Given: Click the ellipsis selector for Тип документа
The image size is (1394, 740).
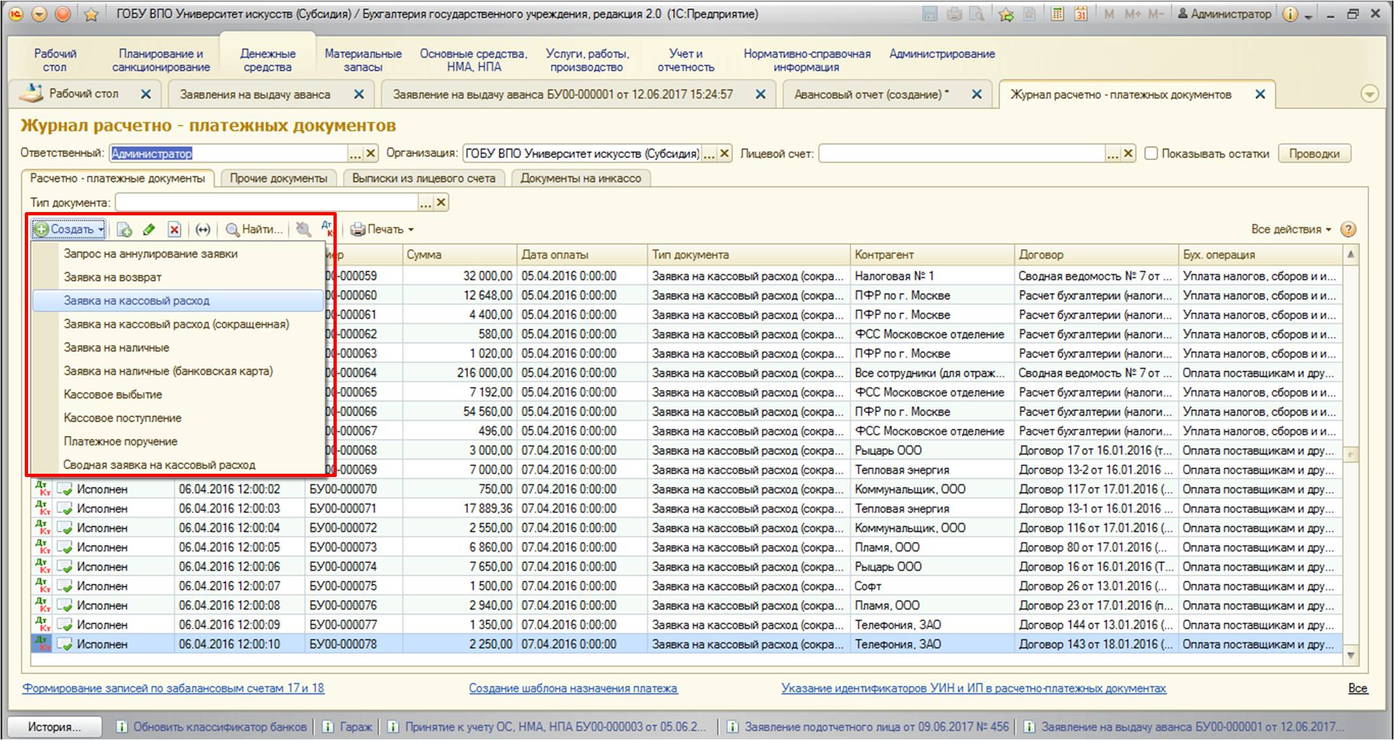Looking at the screenshot, I should tap(426, 203).
